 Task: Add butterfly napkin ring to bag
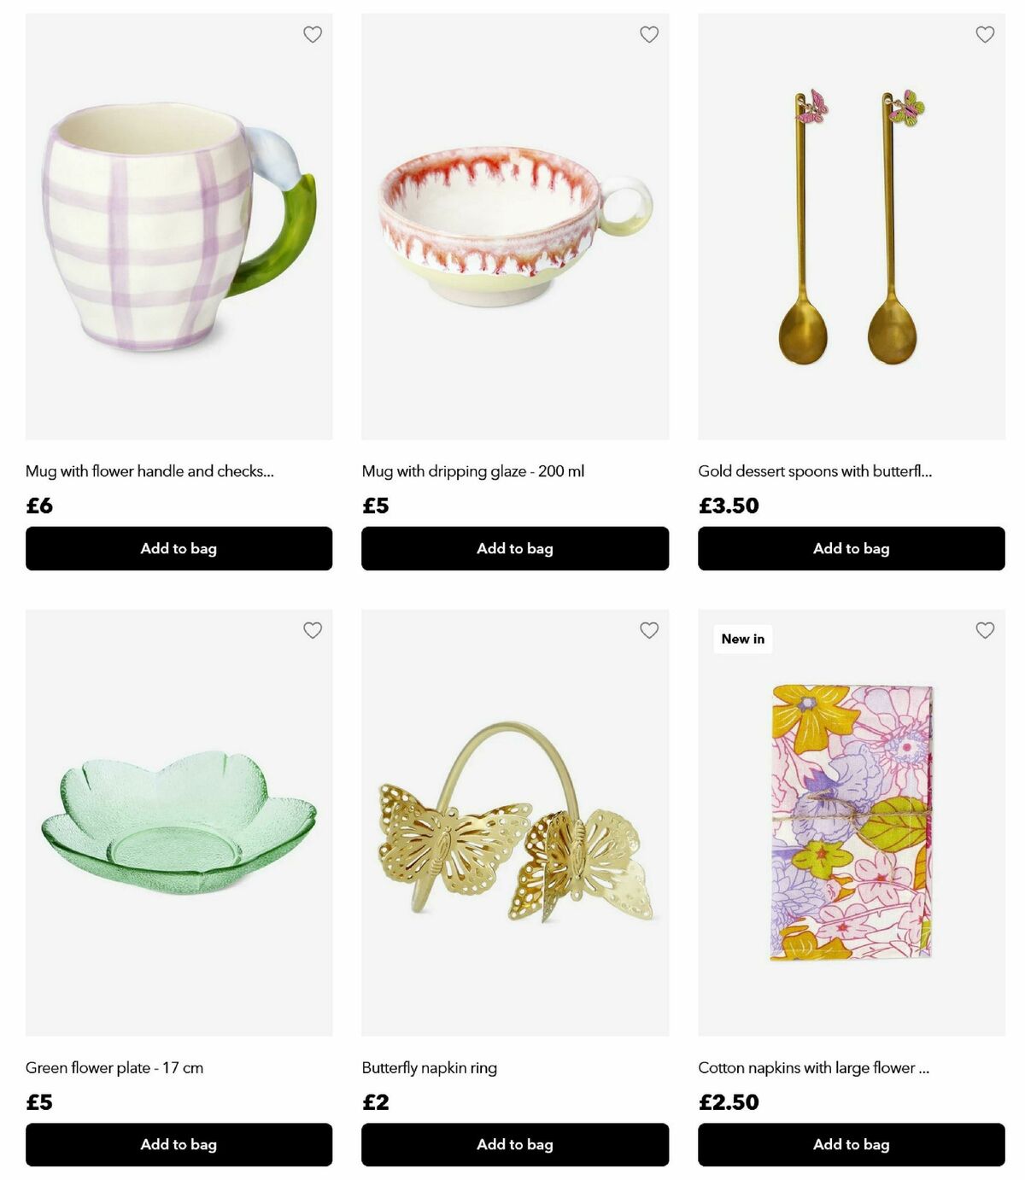coord(515,1144)
